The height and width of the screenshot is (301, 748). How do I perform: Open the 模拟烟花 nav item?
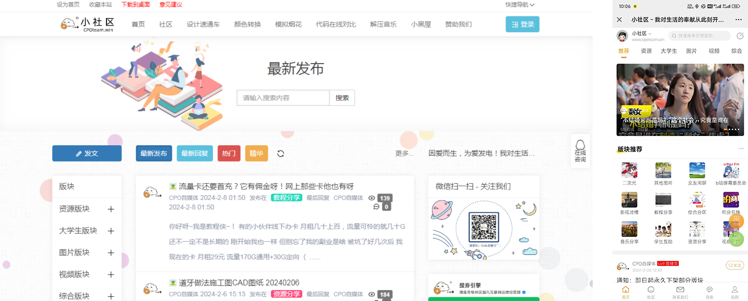[288, 25]
